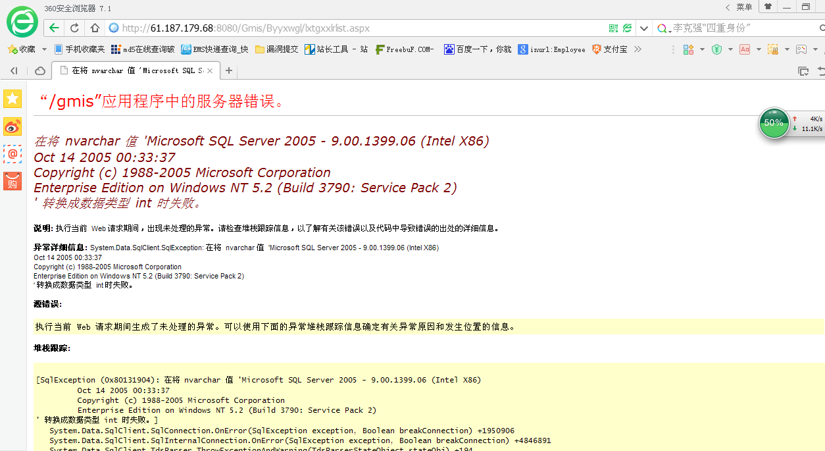Open the 支付宝 bookmark
The image size is (825, 451).
coord(609,49)
